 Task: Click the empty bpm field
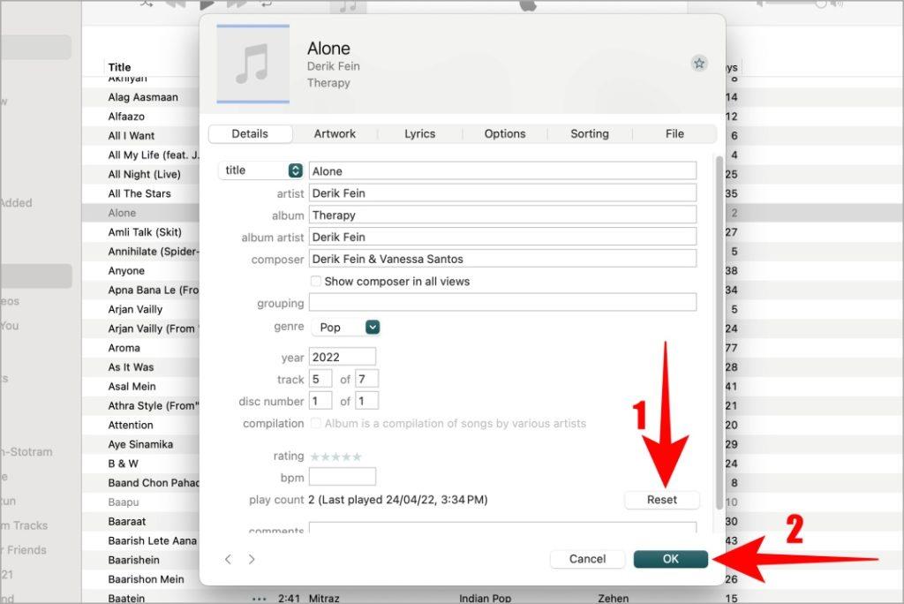343,477
